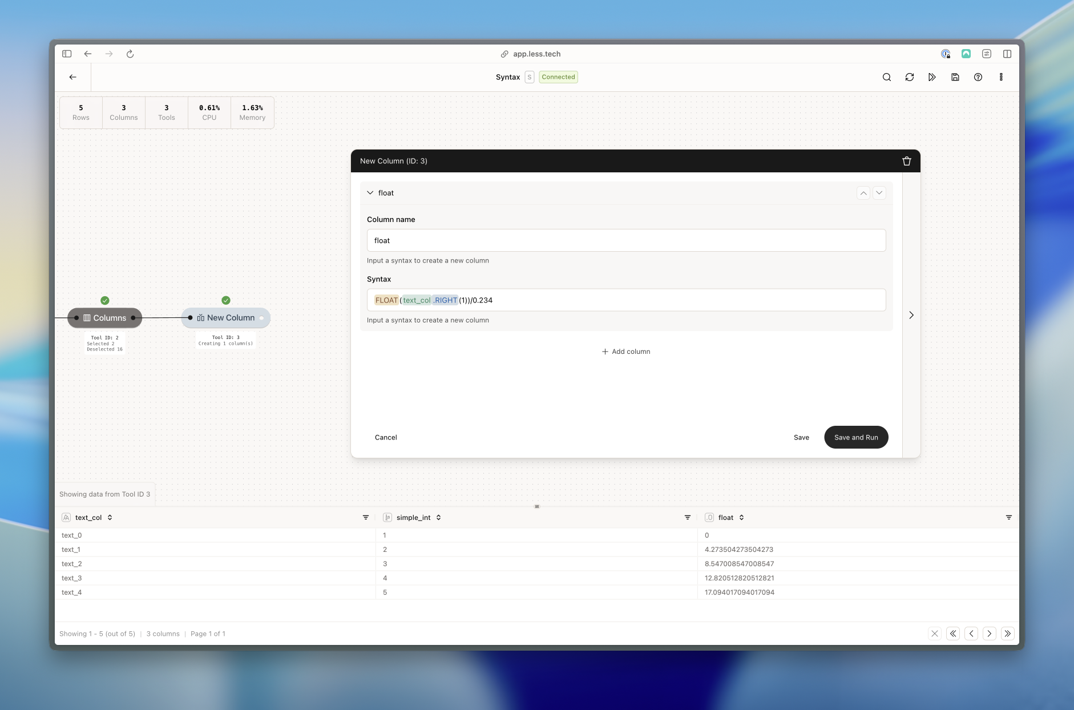Toggle the browser split view icon
1074x710 pixels.
click(x=1007, y=54)
